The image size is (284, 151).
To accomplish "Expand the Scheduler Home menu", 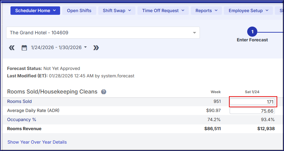I will coord(35,10).
